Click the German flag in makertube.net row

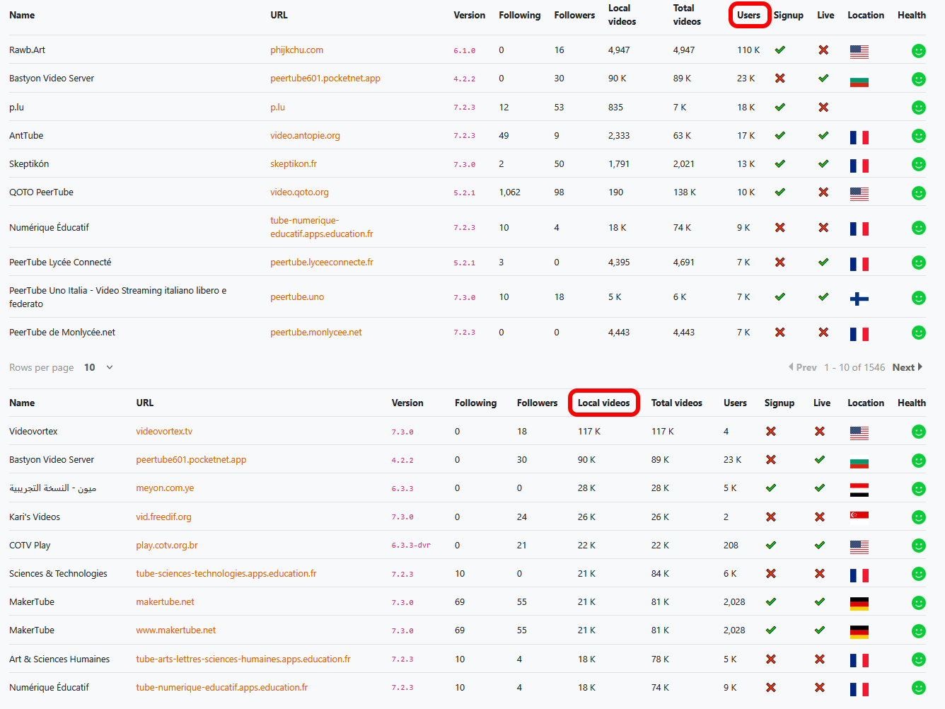coord(859,604)
